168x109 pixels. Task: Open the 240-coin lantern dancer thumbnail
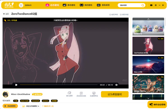pos(148,84)
